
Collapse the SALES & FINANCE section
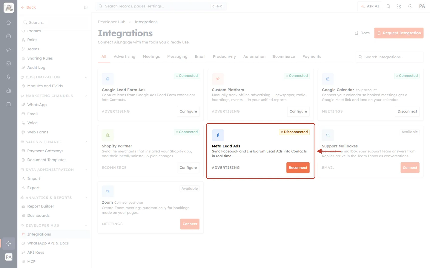[86, 142]
